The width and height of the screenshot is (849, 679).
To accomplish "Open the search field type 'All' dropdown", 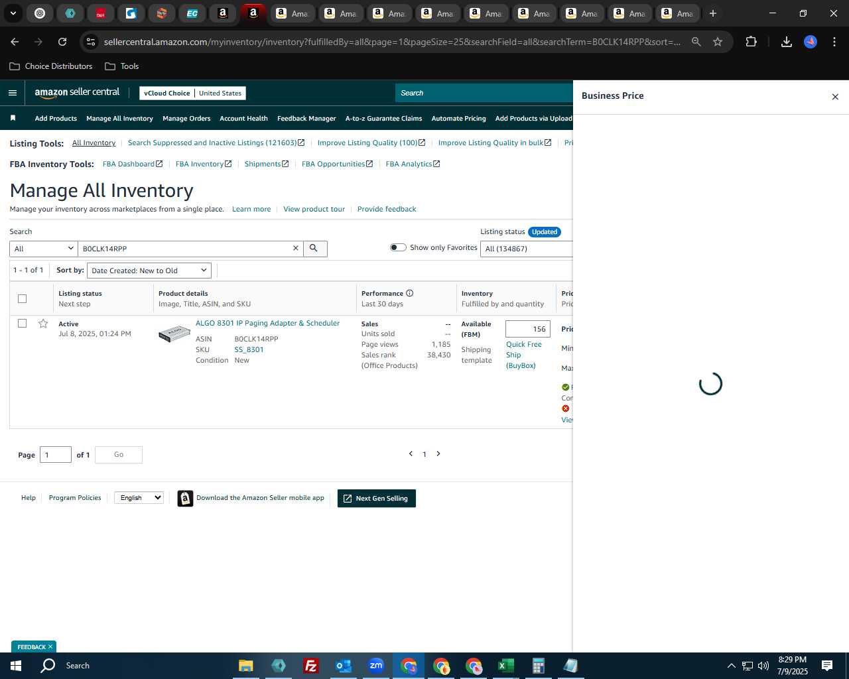I will click(44, 249).
